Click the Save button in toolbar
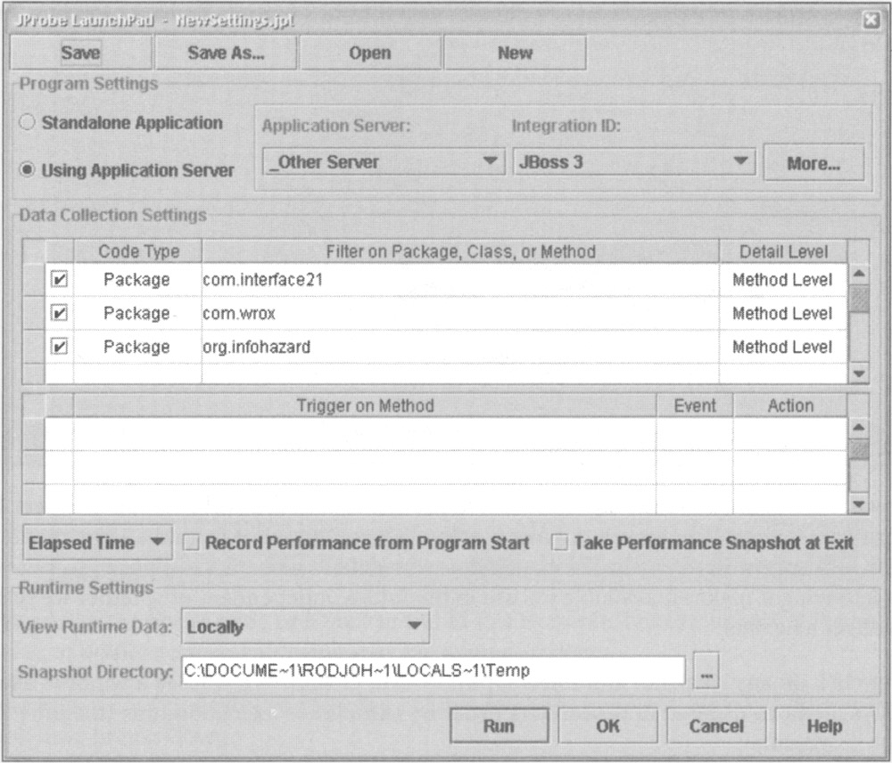Screen dimensions: 892x763 click(x=81, y=53)
